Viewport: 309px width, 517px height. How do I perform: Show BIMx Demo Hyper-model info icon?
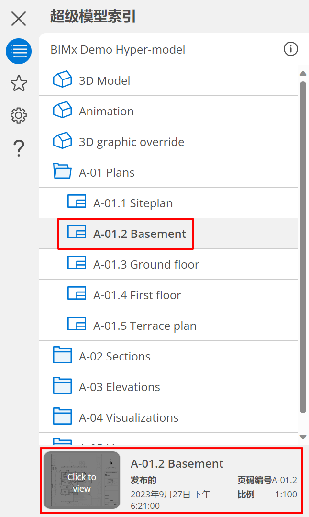(290, 49)
